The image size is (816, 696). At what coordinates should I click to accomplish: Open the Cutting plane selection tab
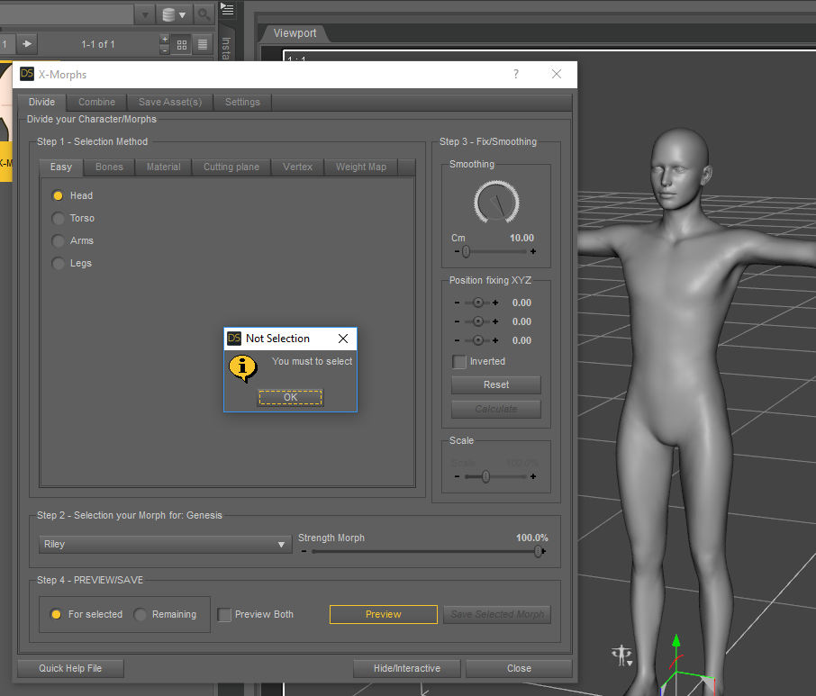click(x=231, y=167)
